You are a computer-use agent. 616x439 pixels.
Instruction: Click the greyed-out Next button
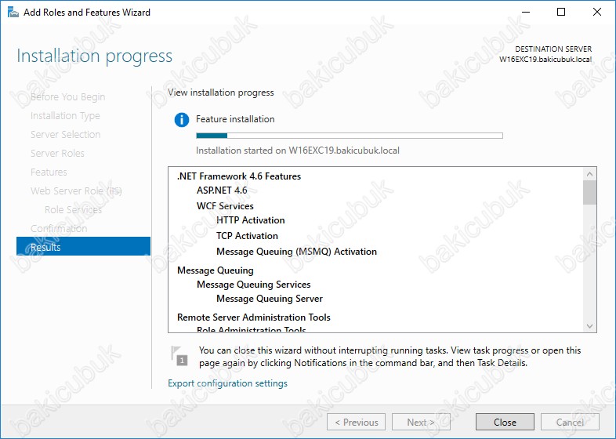pos(421,422)
